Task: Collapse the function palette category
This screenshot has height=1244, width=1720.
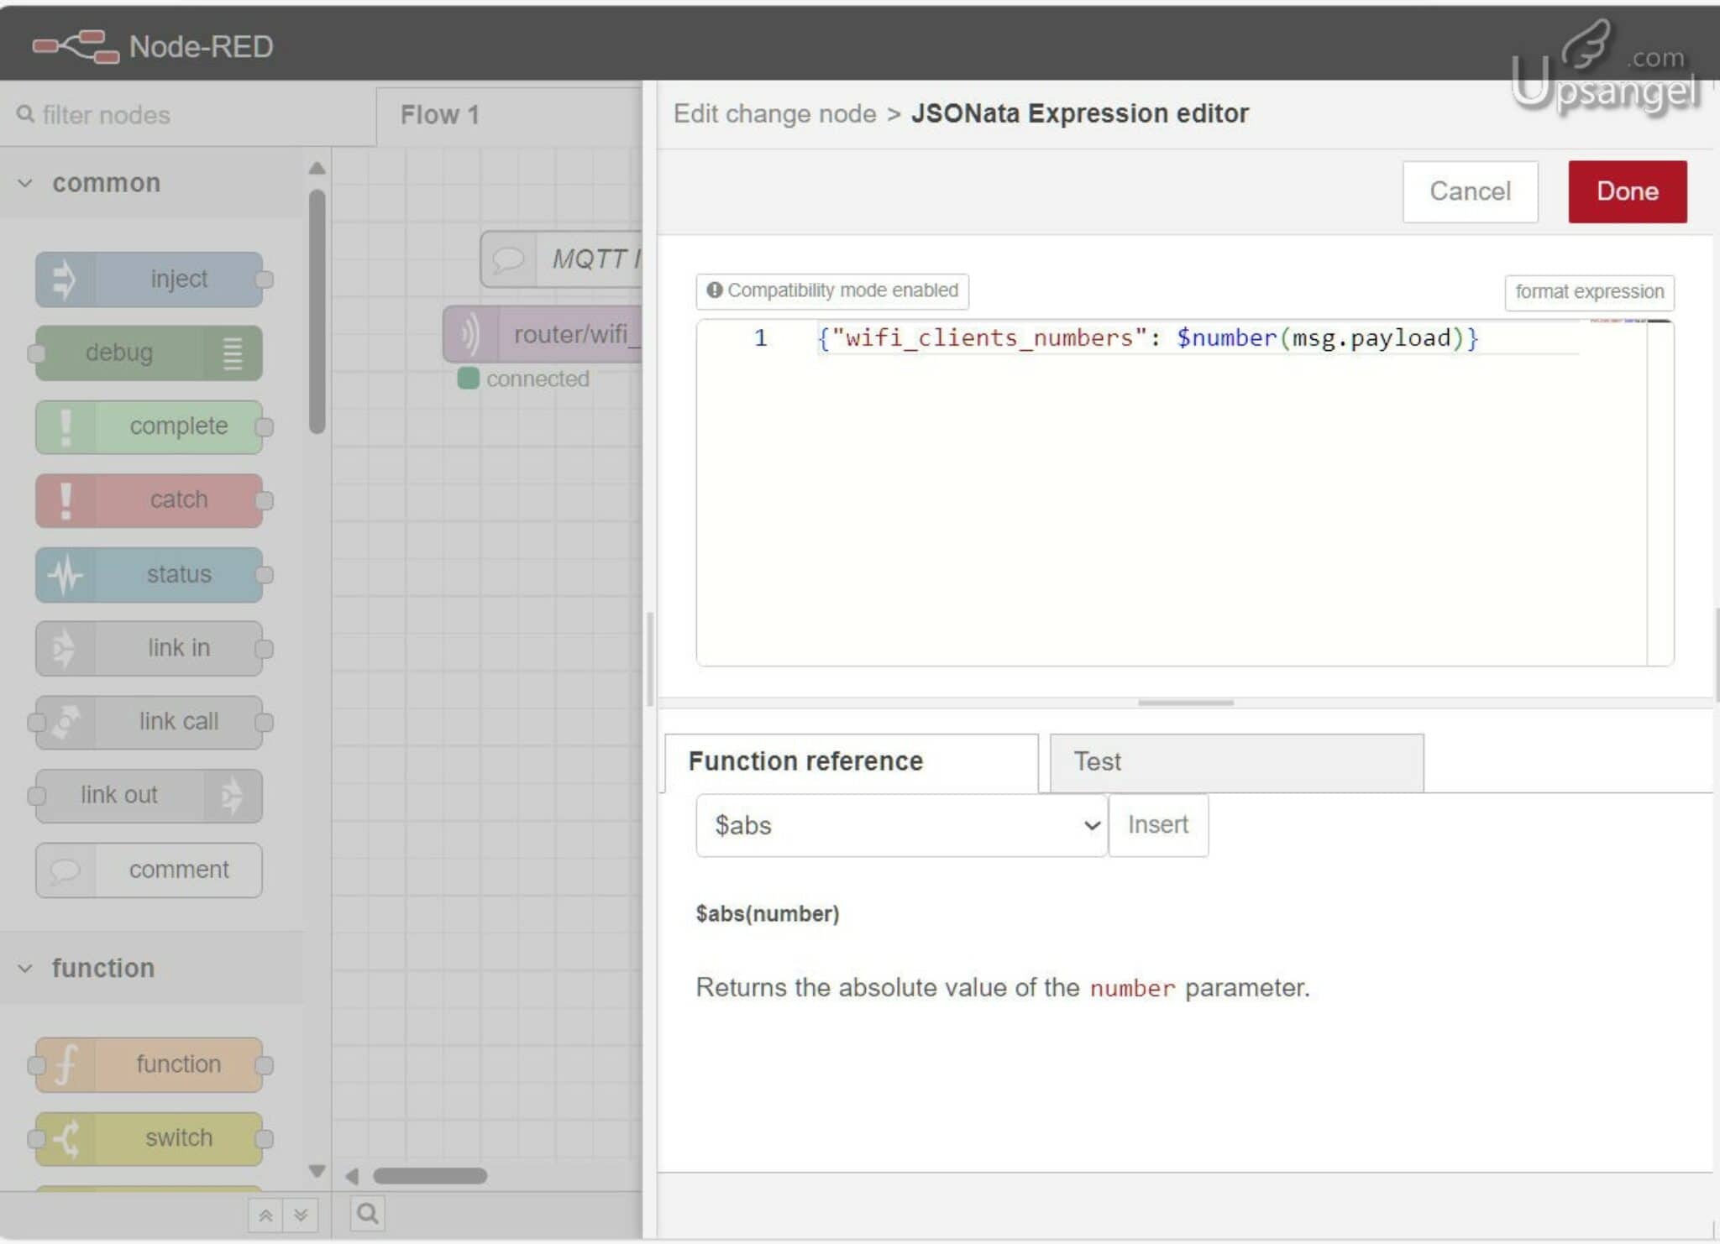Action: point(25,967)
